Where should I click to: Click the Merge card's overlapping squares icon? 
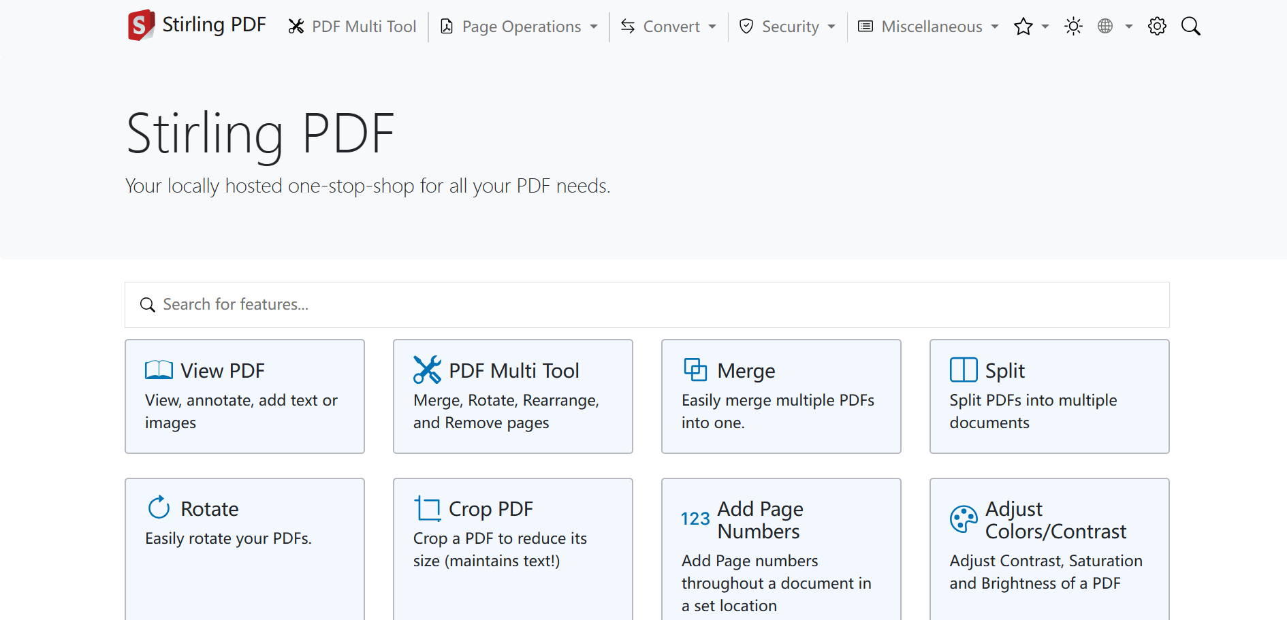tap(695, 370)
